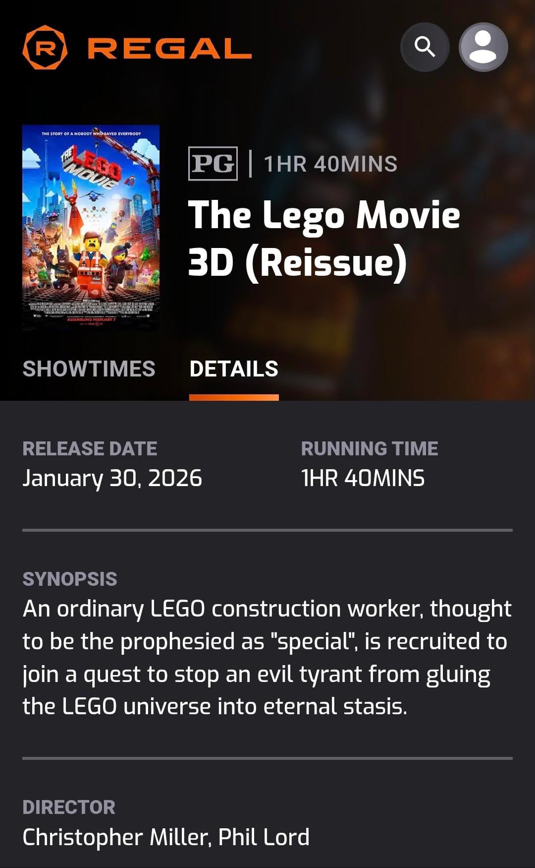Click the Director label
The height and width of the screenshot is (868, 535).
pyautogui.click(x=69, y=807)
